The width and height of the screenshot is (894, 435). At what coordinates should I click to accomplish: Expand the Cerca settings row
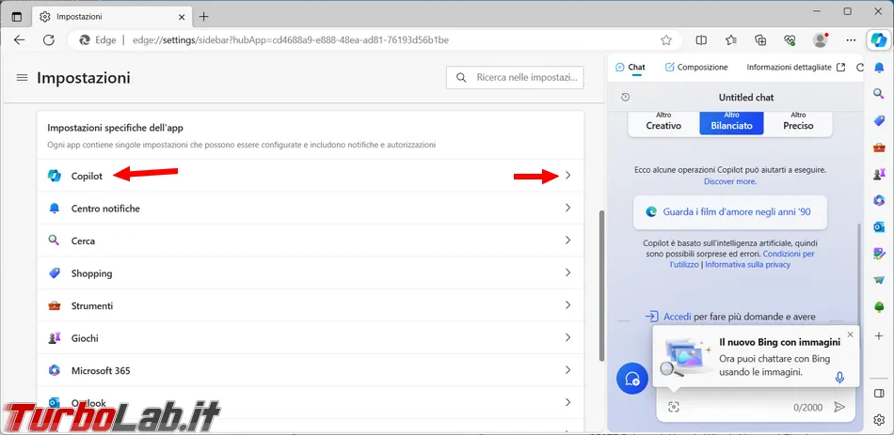[311, 241]
